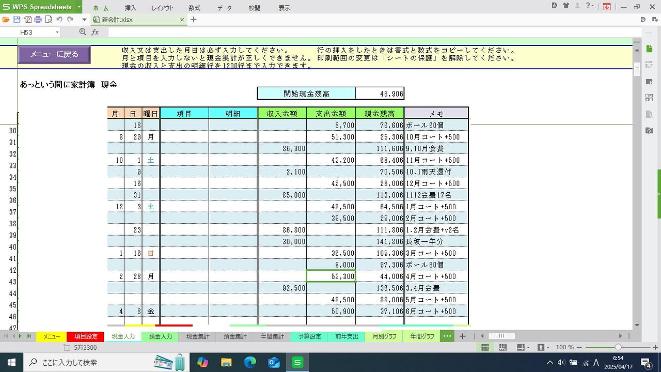661x372 pixels.
Task: Click the user account icon in title bar
Action: coord(577,6)
